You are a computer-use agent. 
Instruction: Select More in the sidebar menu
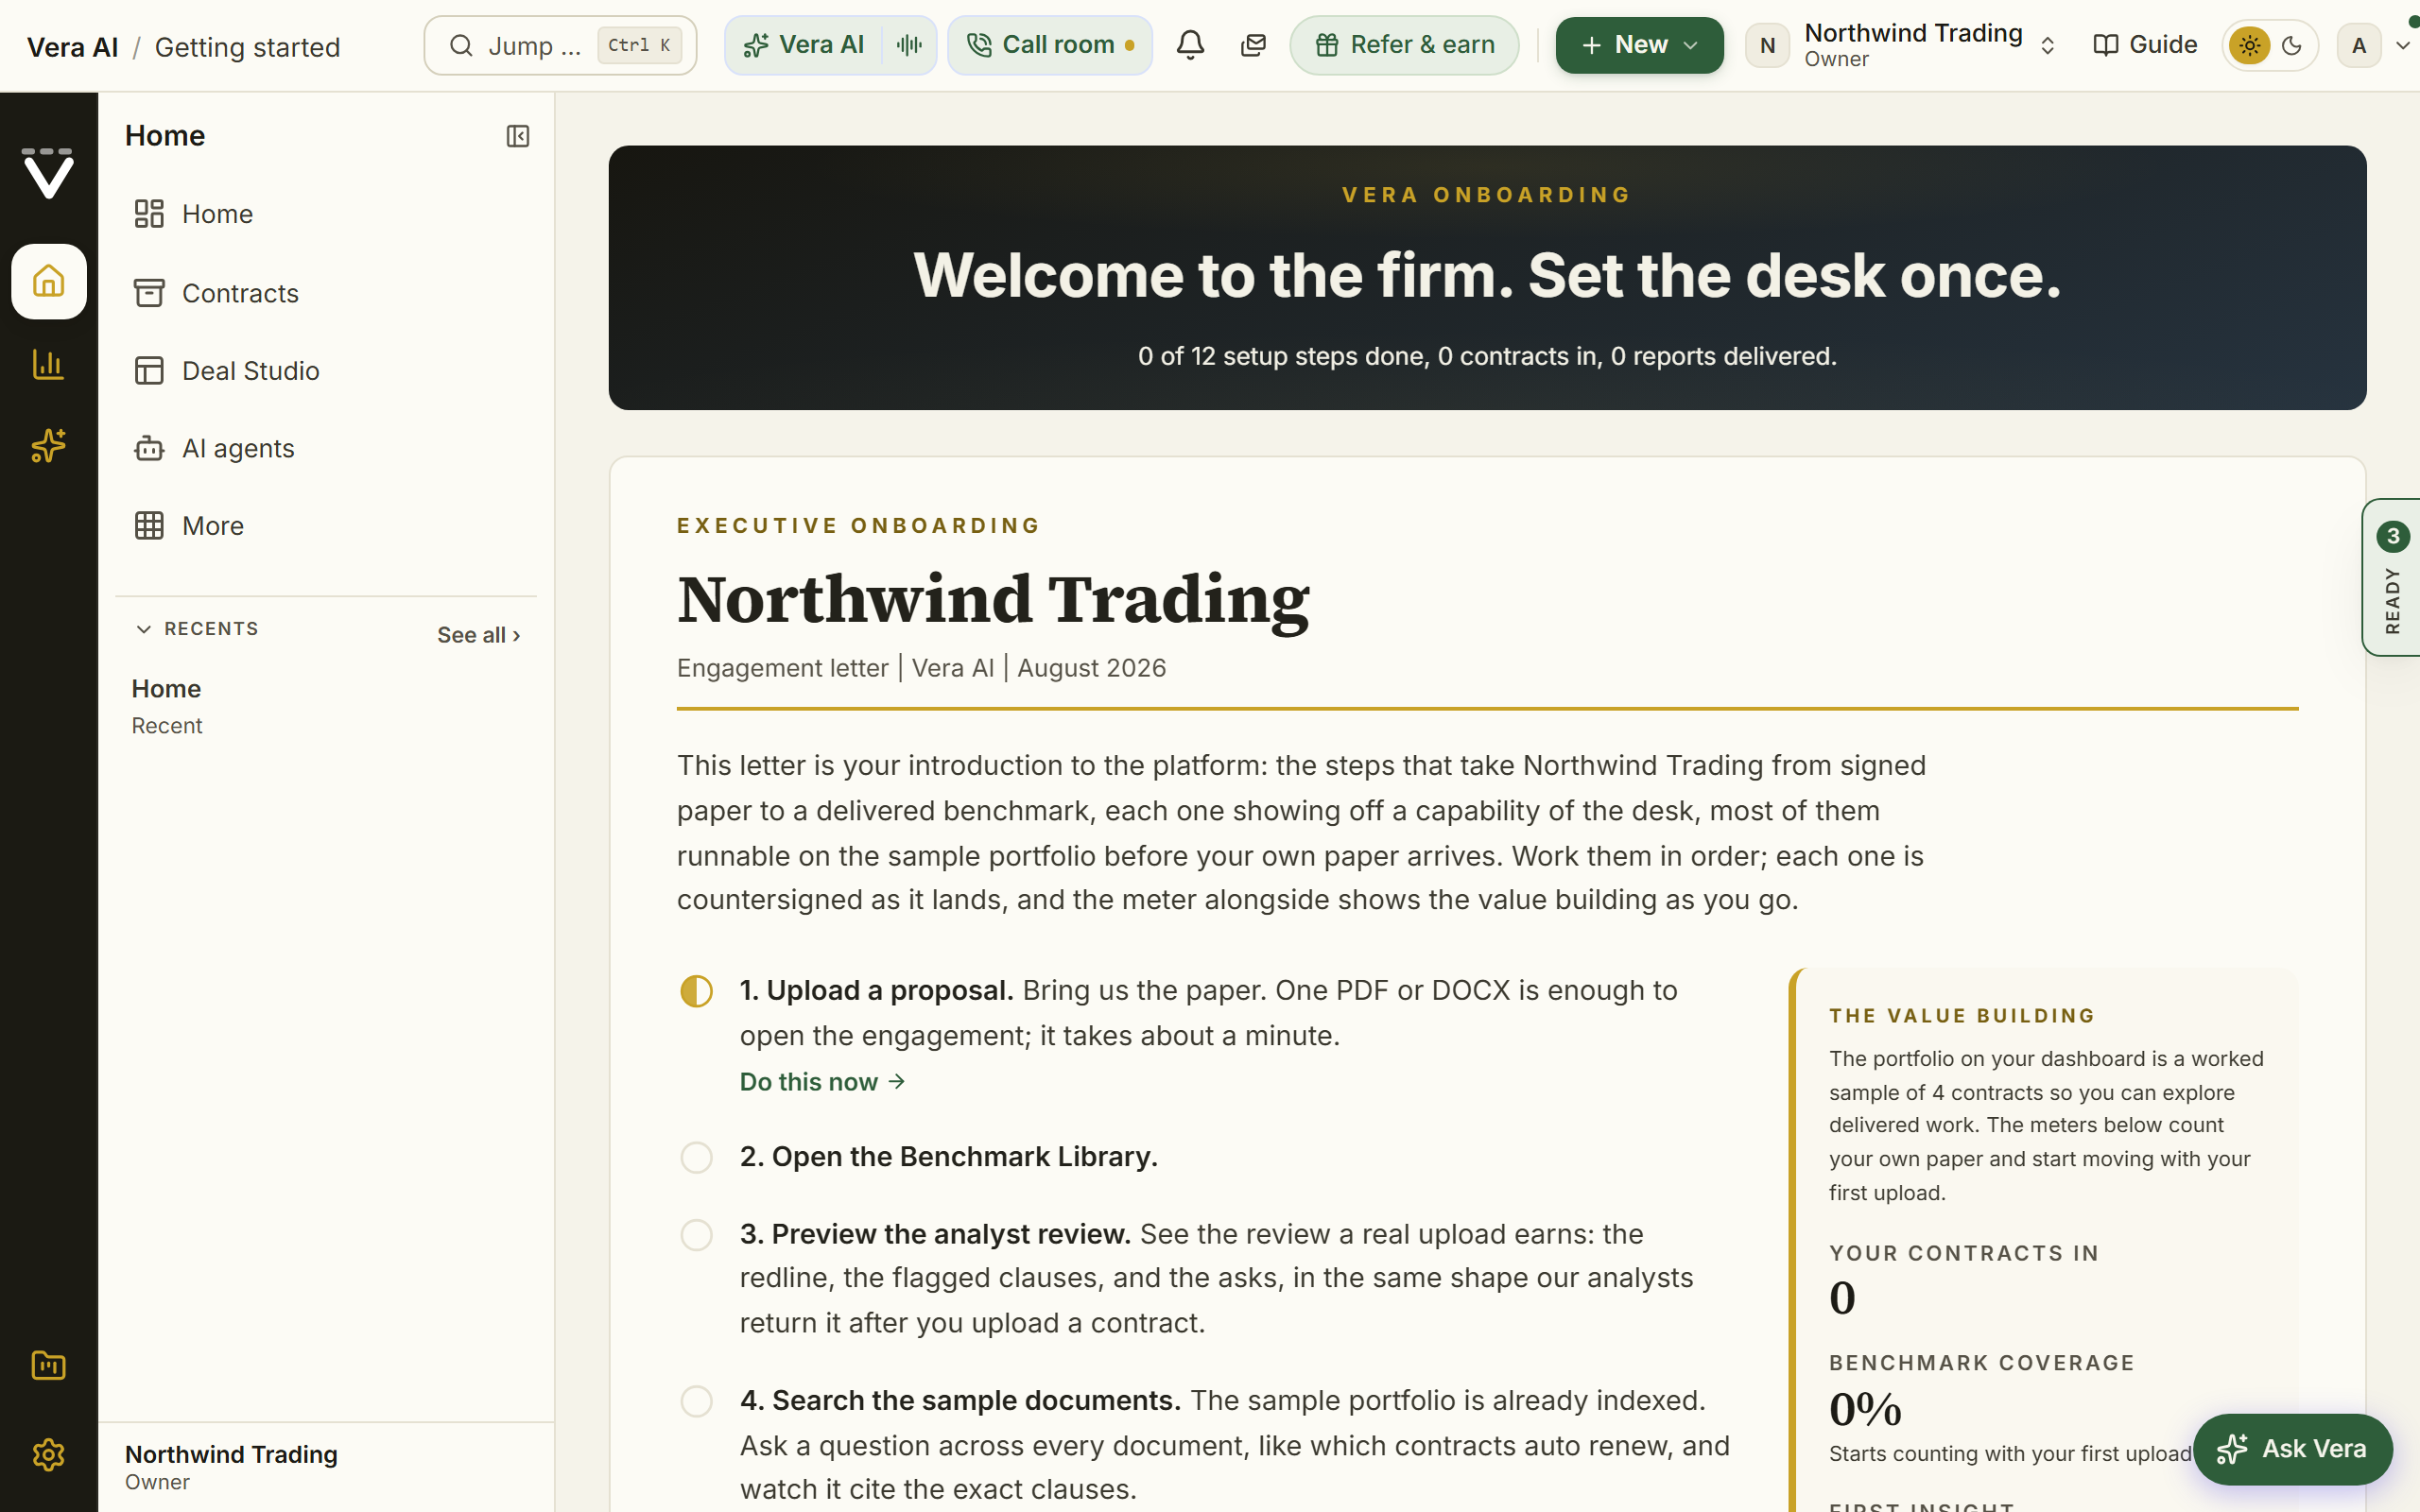pos(326,526)
